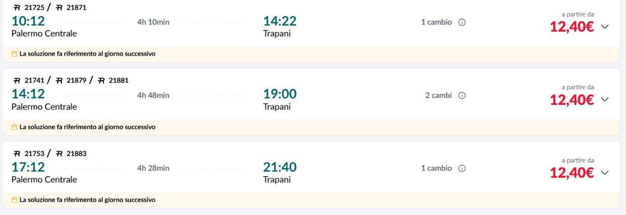Click calendar icon in 10:12 trip's next-day notice

click(14, 54)
